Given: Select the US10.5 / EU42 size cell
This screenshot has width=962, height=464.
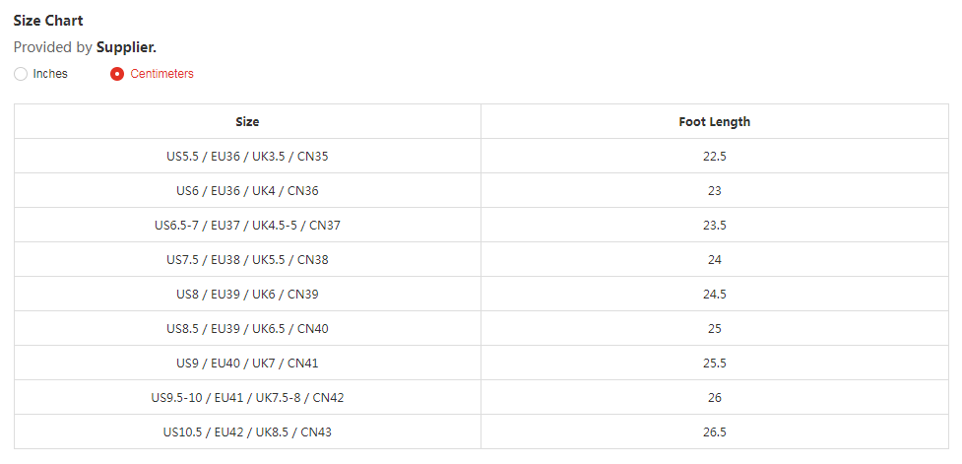Looking at the screenshot, I should (247, 432).
